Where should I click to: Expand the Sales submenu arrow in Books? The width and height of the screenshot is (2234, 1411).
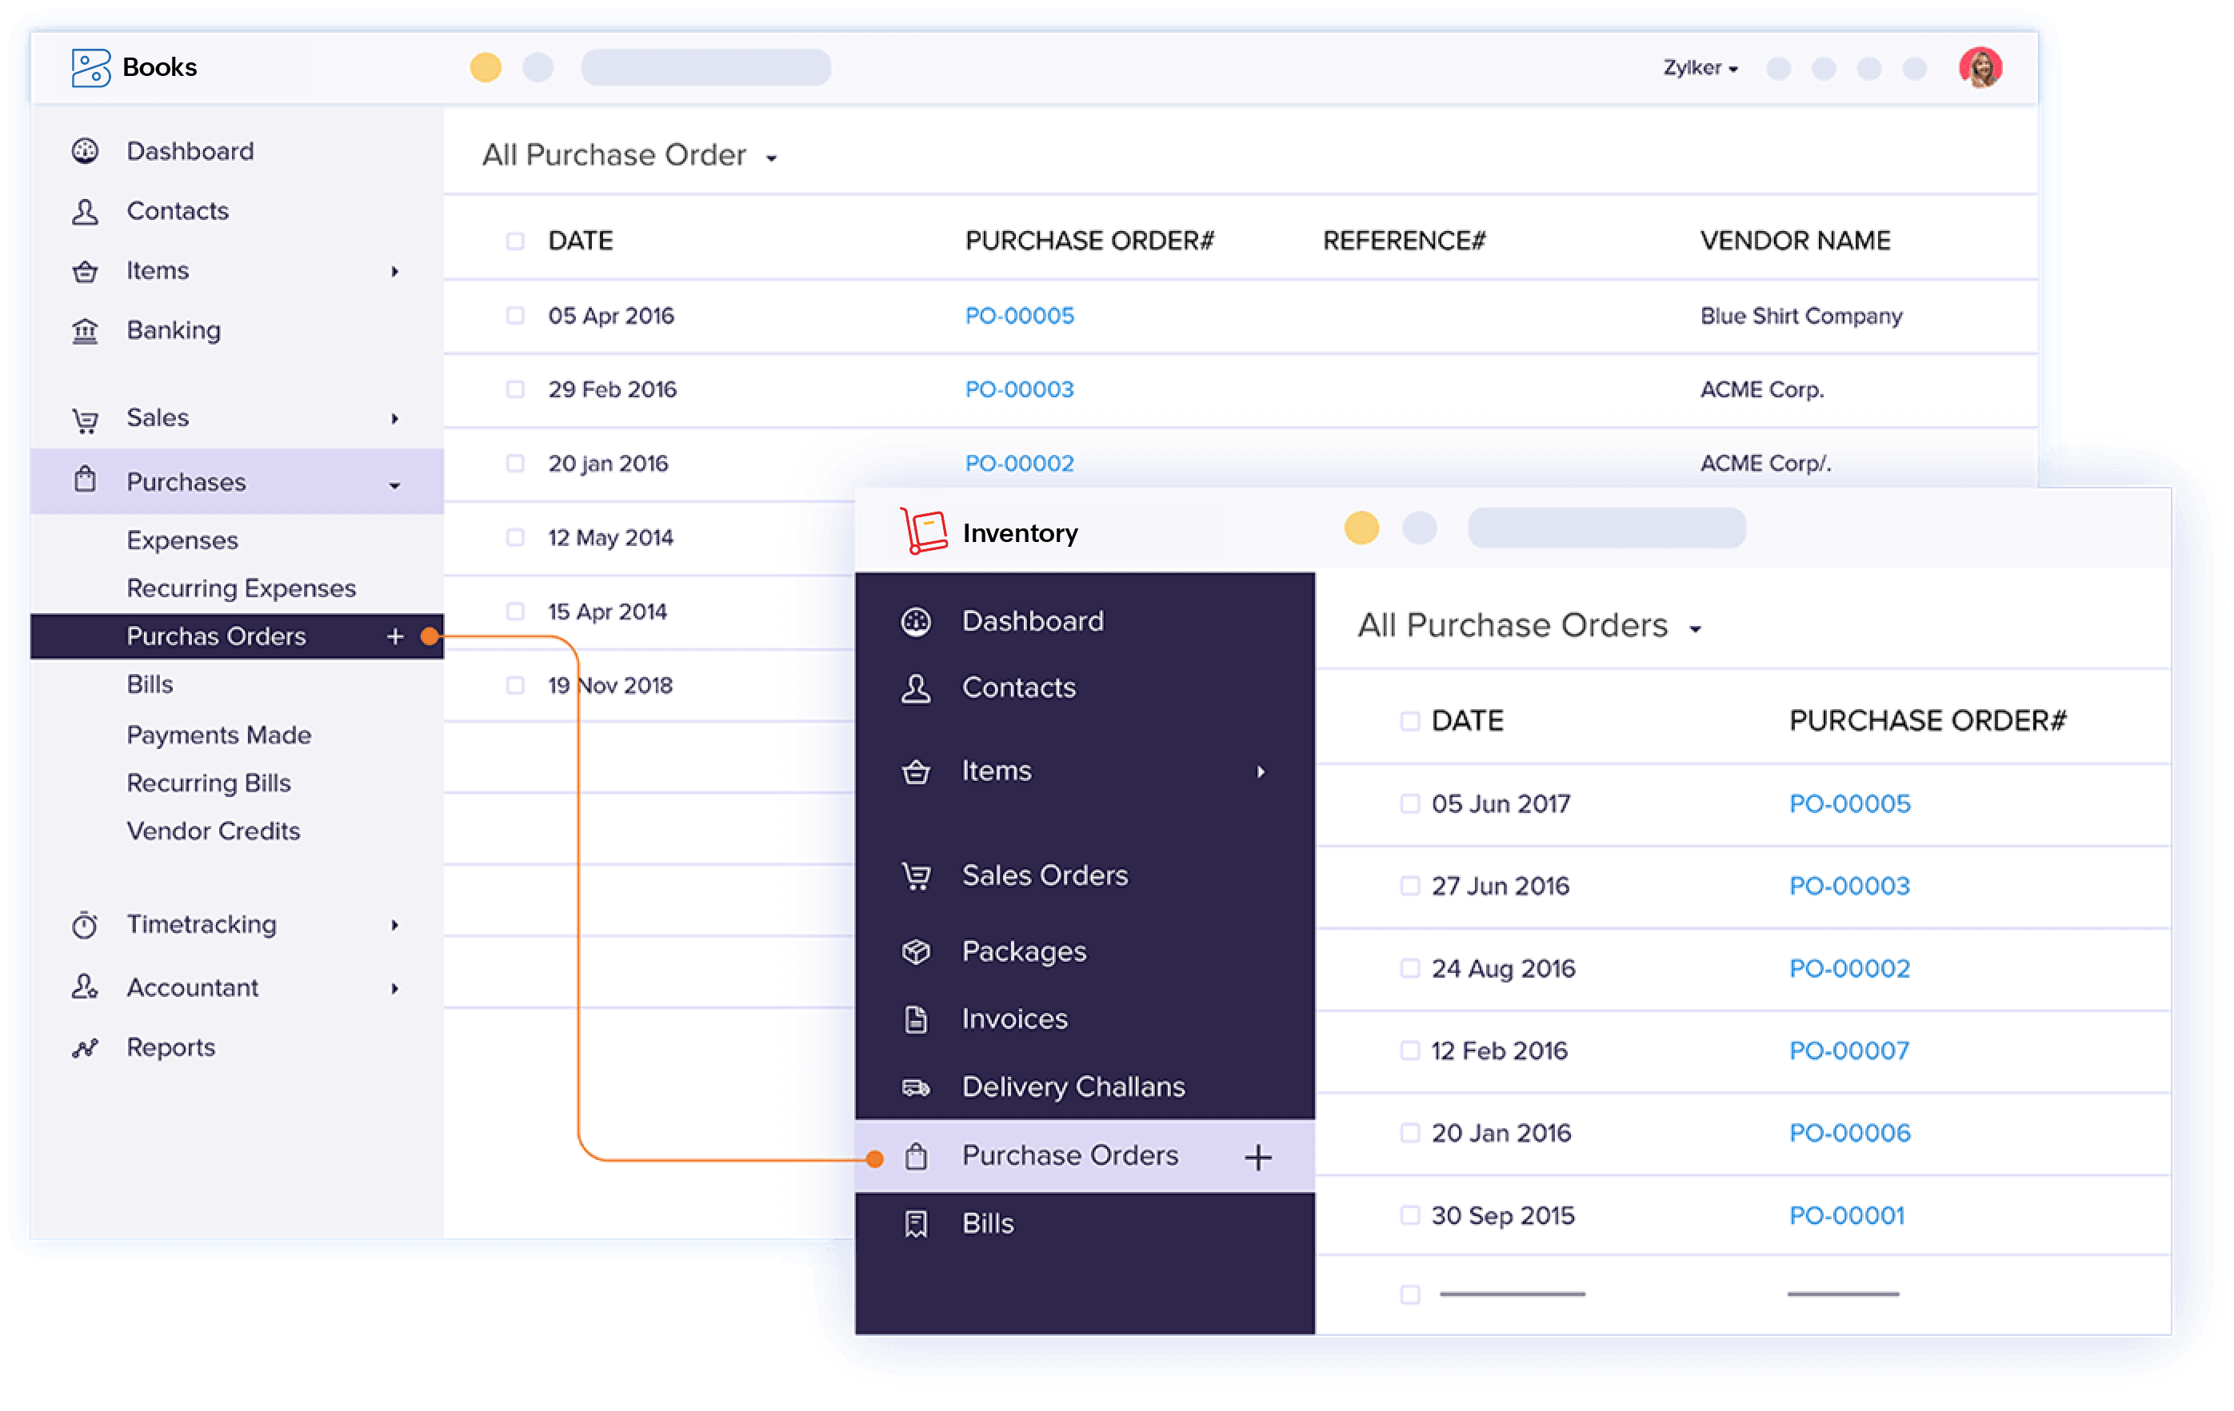tap(395, 419)
